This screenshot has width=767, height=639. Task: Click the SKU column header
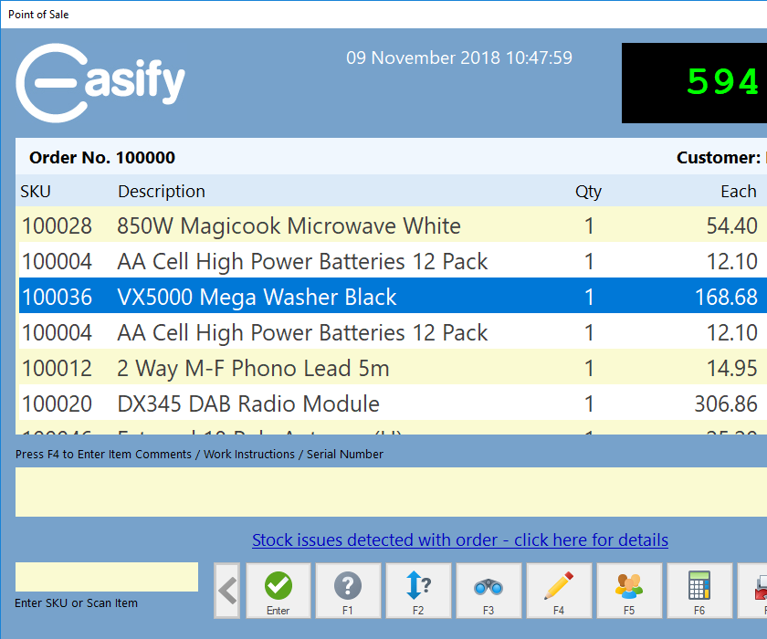tap(36, 192)
